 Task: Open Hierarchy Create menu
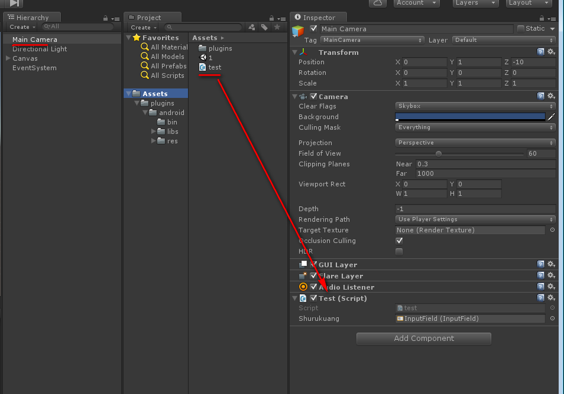pyautogui.click(x=22, y=27)
